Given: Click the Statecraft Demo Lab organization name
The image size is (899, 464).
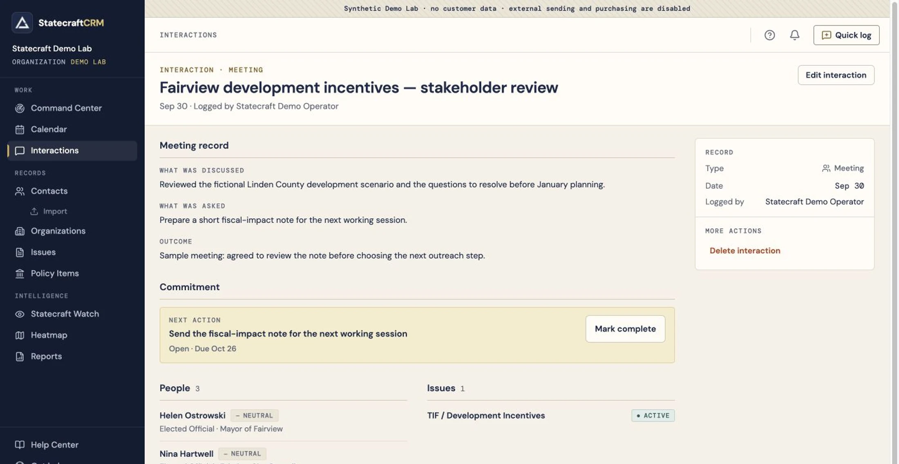Looking at the screenshot, I should click(52, 49).
